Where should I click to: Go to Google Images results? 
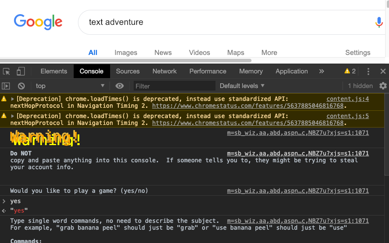126,52
